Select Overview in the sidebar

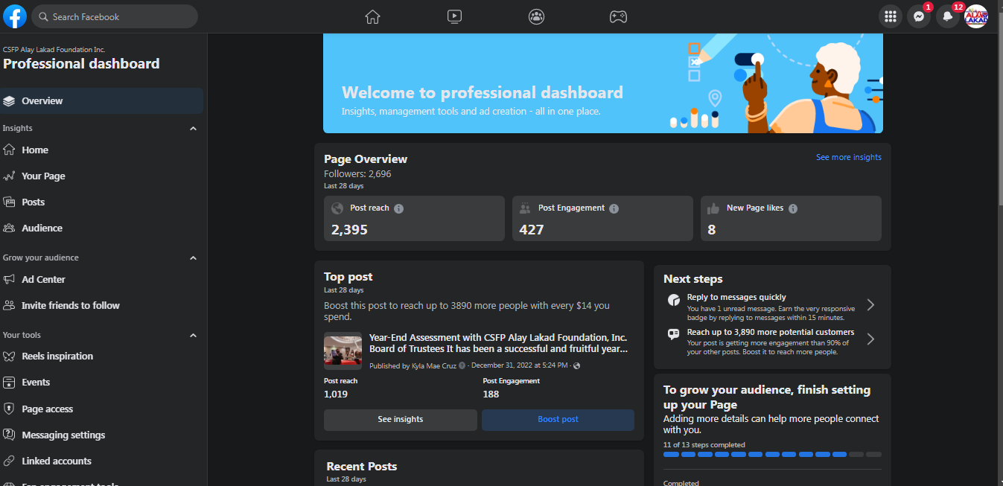pos(102,101)
